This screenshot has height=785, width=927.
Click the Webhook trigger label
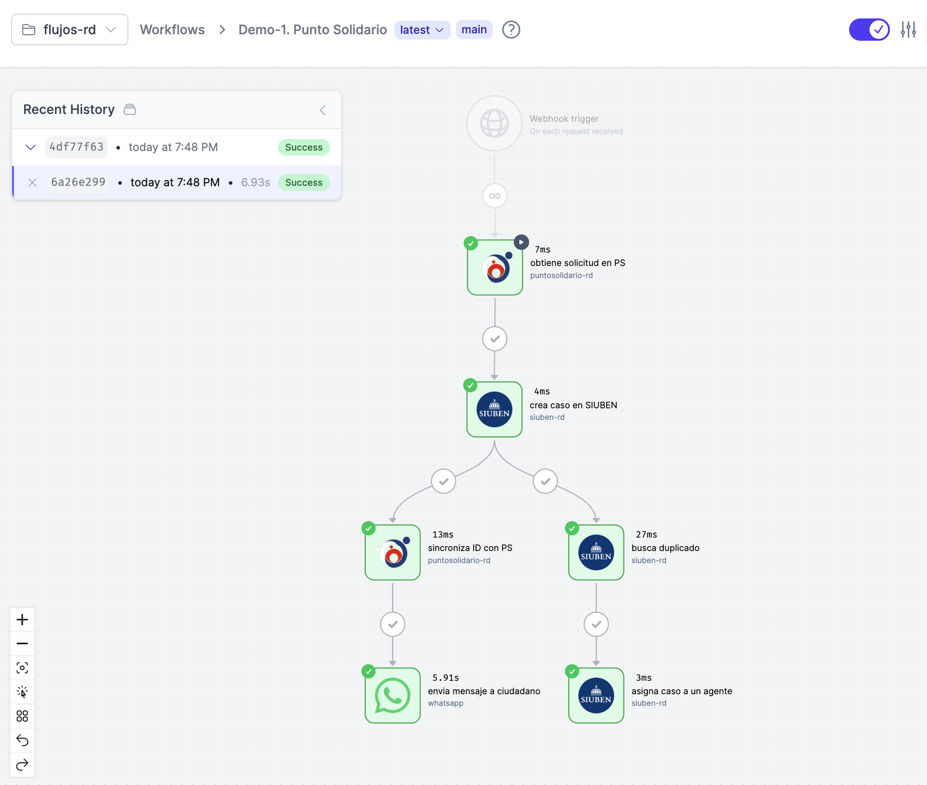(564, 119)
